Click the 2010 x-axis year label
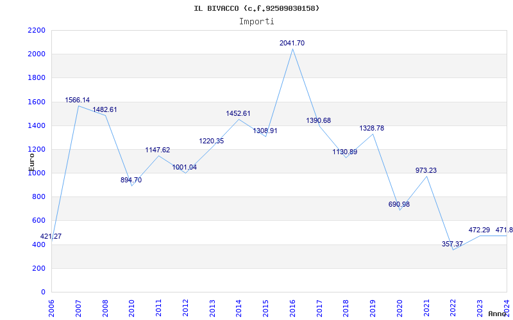 point(132,308)
